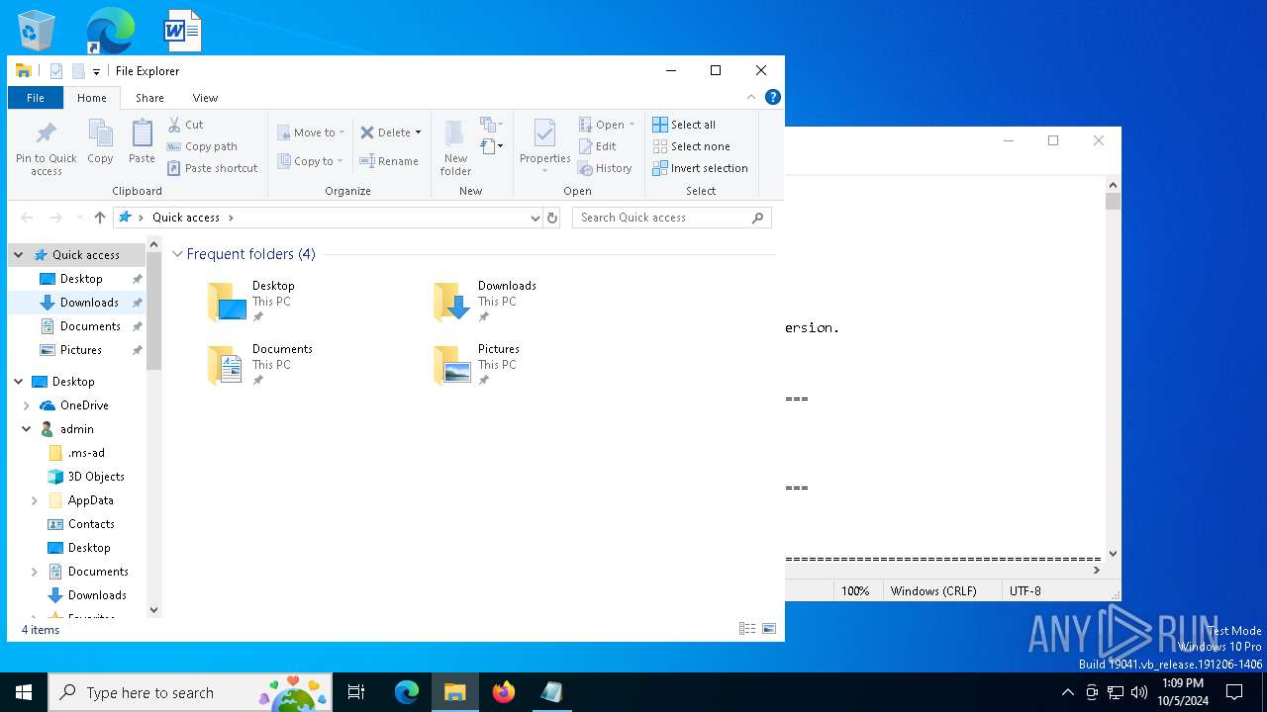Switch to the View ribbon tab
The image size is (1267, 712).
(x=205, y=98)
